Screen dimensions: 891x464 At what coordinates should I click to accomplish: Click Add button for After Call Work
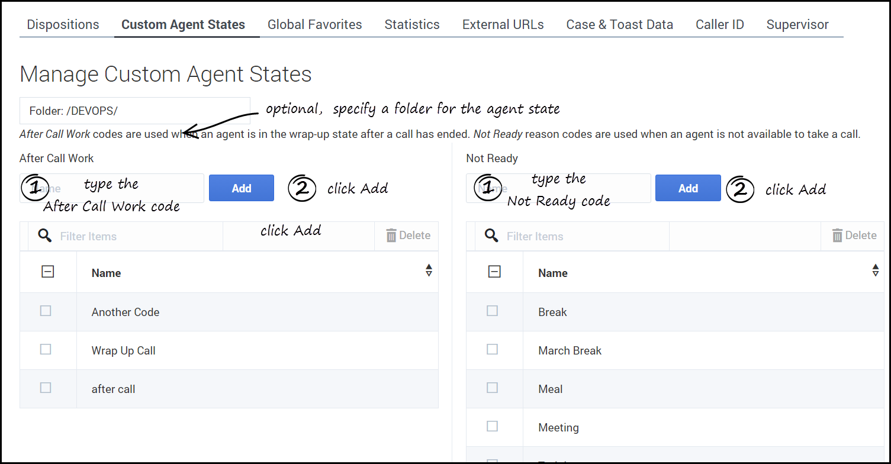tap(241, 188)
